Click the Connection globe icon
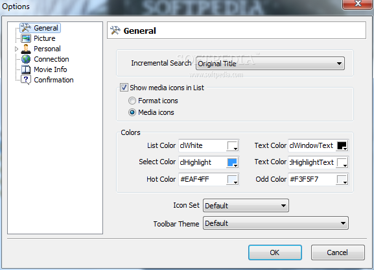This screenshot has height=270, width=374. (x=26, y=59)
